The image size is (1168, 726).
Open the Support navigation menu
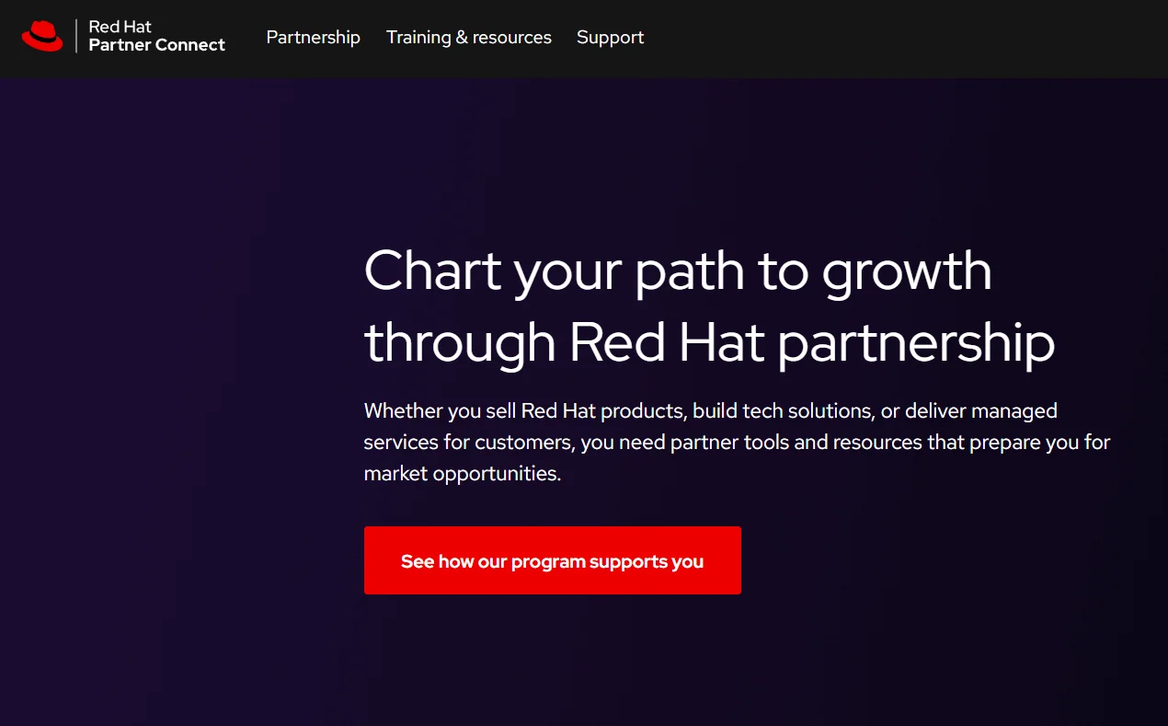tap(610, 38)
